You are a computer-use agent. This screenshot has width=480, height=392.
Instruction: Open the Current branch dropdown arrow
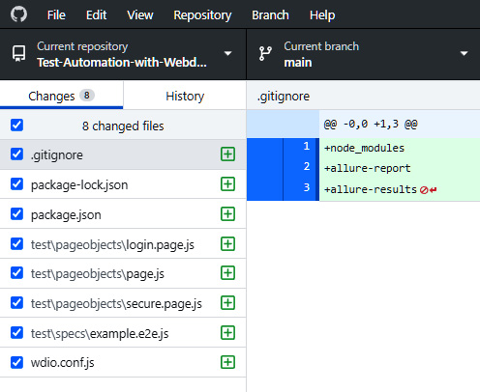(x=464, y=53)
